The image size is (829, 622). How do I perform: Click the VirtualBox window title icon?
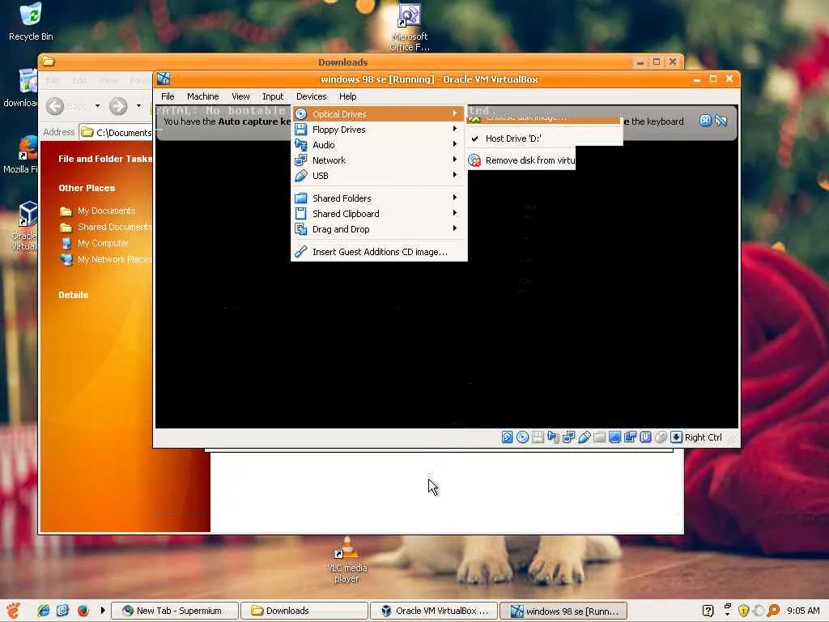(164, 79)
